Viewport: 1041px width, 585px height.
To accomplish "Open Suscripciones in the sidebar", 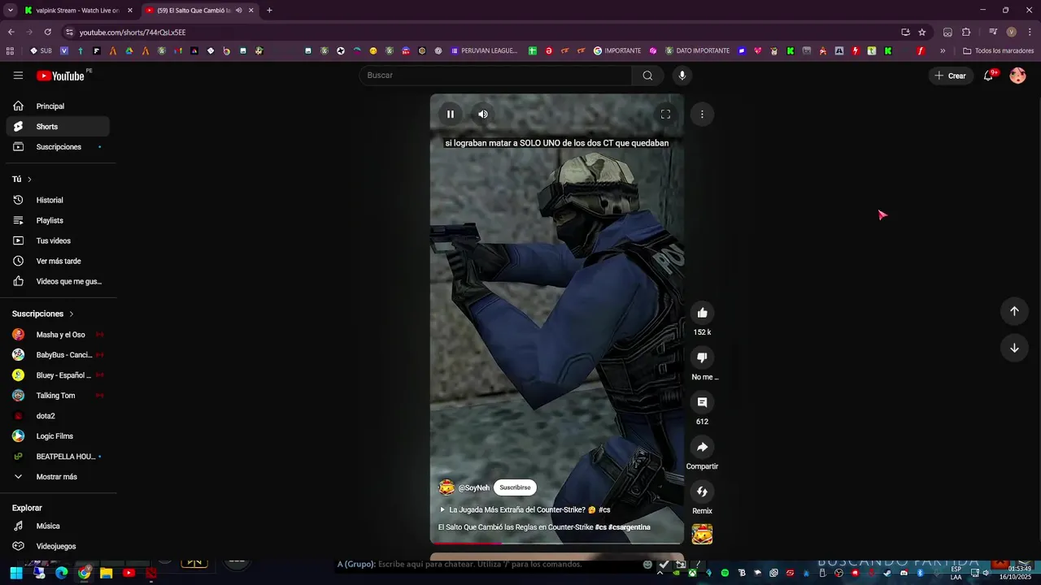I will [x=58, y=147].
